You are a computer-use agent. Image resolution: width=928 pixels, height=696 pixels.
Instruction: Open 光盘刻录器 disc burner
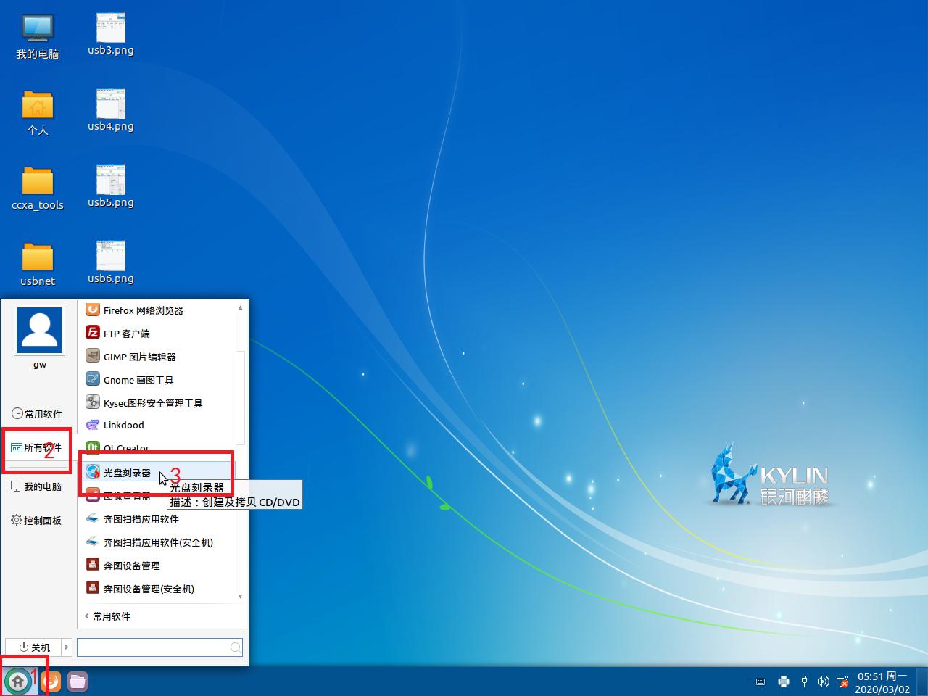click(127, 471)
